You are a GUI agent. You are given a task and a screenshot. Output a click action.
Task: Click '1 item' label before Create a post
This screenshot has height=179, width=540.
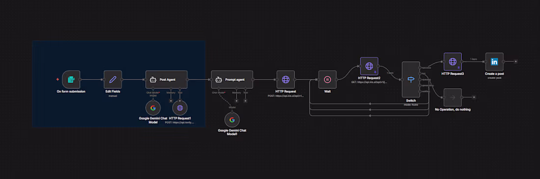point(474,59)
